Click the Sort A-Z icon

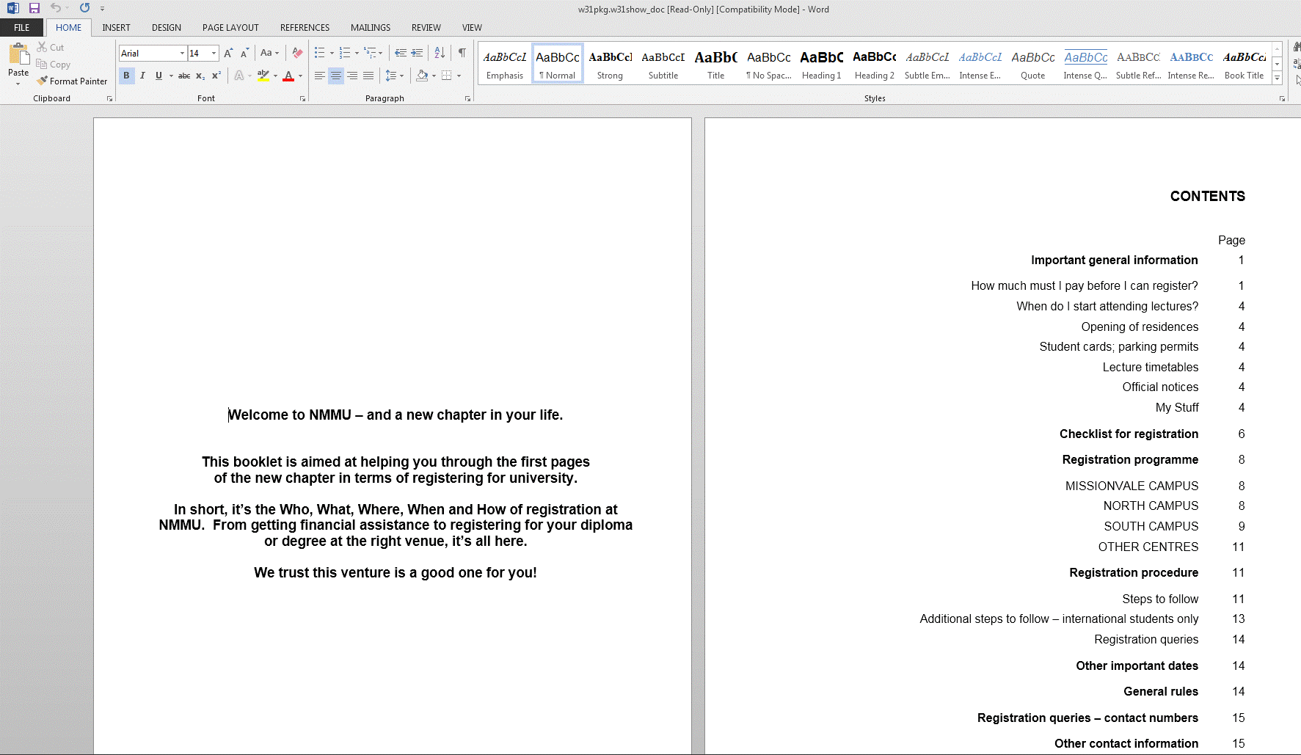(440, 53)
